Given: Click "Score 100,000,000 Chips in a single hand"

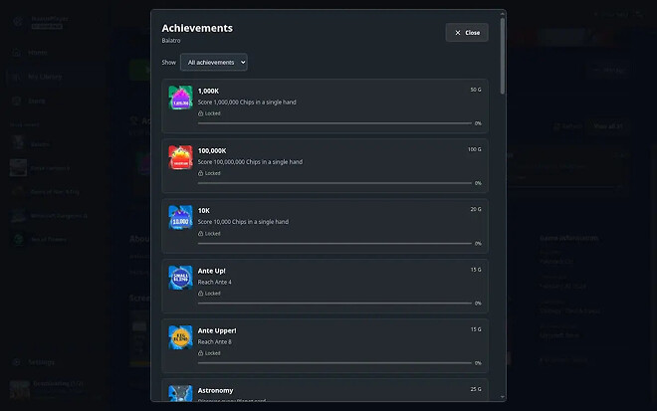Looking at the screenshot, I should (x=250, y=162).
